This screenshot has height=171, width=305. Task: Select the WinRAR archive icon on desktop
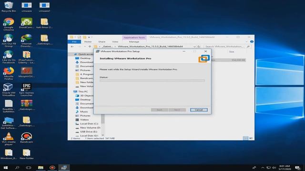tap(27, 105)
